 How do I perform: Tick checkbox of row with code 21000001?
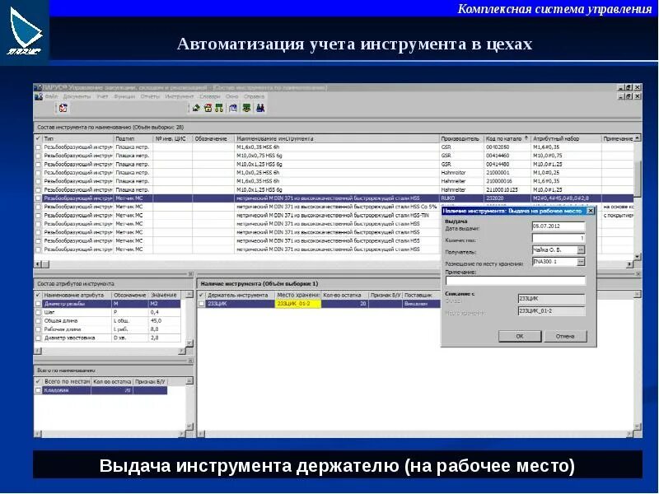[39, 173]
